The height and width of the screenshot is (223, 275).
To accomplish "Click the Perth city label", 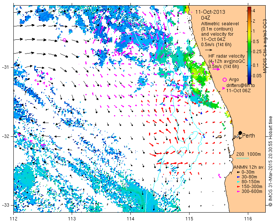I will tap(249, 136).
